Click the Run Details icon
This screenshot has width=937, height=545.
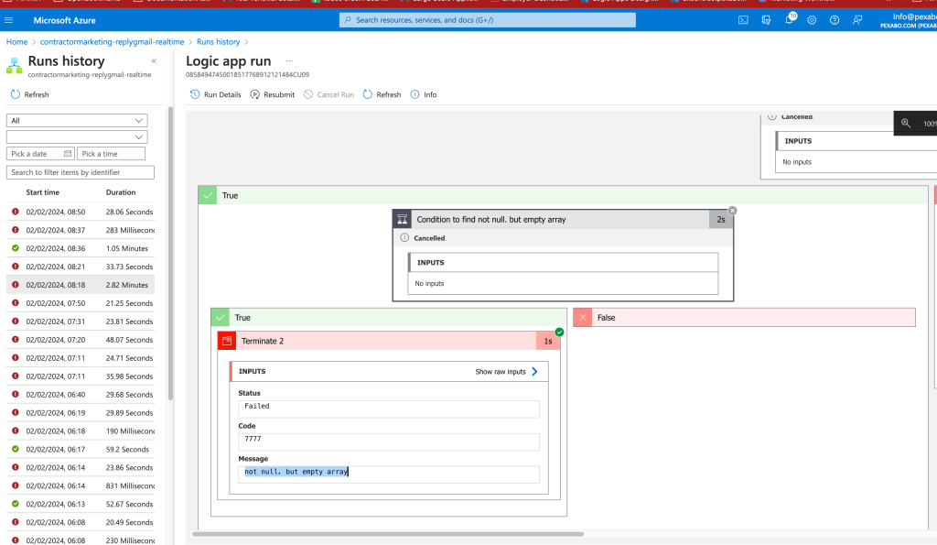195,94
